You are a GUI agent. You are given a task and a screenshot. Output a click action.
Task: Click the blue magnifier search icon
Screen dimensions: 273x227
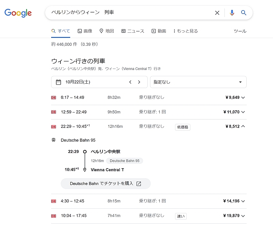coord(244,13)
